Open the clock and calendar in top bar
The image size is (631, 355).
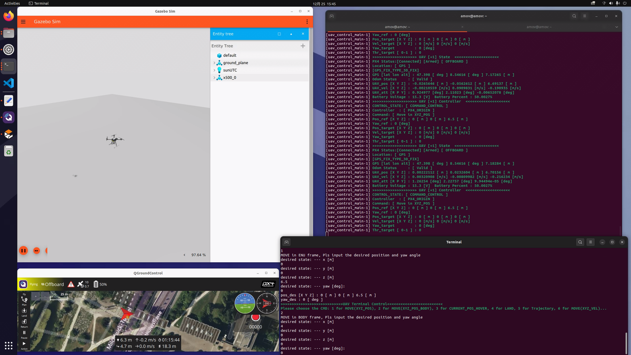[324, 4]
